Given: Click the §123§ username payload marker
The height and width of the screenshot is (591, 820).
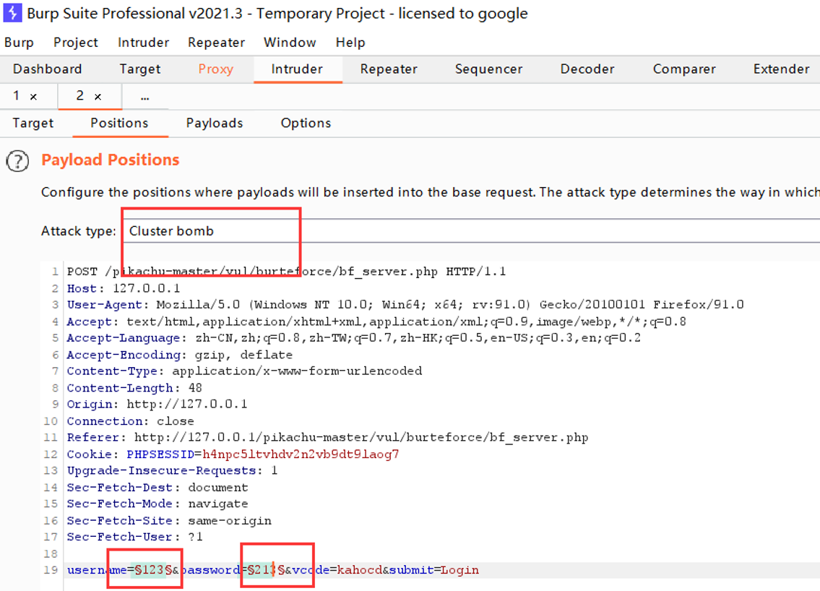Looking at the screenshot, I should (153, 569).
